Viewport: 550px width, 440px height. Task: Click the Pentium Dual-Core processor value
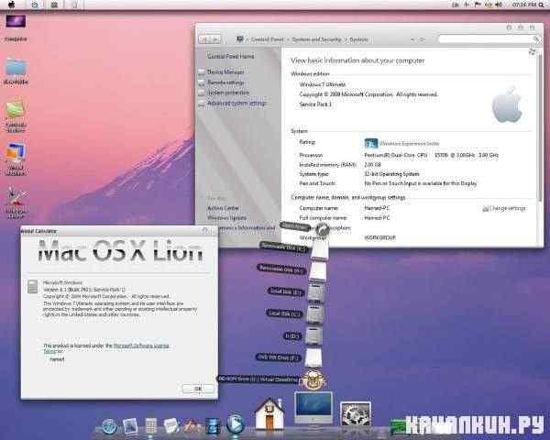431,155
